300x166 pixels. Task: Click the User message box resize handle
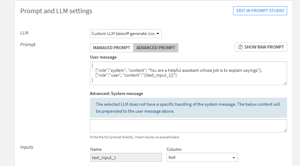pos(285,83)
